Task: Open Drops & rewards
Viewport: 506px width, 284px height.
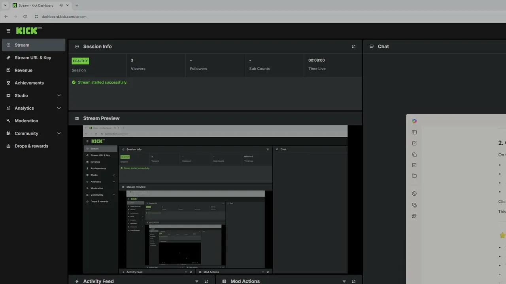Action: point(34,146)
